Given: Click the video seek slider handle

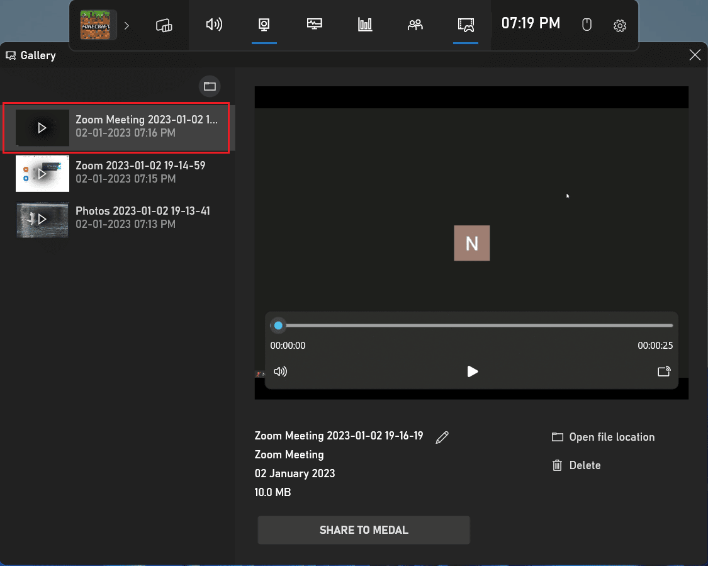Looking at the screenshot, I should (x=278, y=325).
